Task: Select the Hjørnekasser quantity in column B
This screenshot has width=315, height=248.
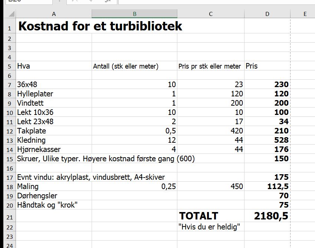Action: (x=134, y=149)
